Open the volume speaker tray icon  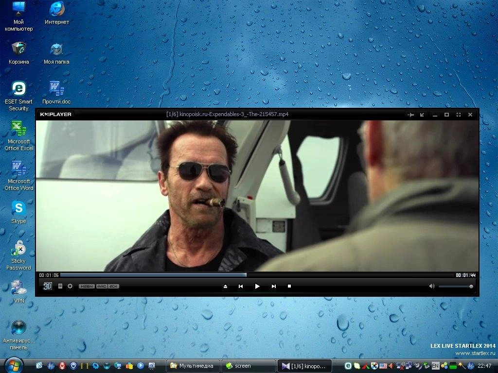[391, 366]
